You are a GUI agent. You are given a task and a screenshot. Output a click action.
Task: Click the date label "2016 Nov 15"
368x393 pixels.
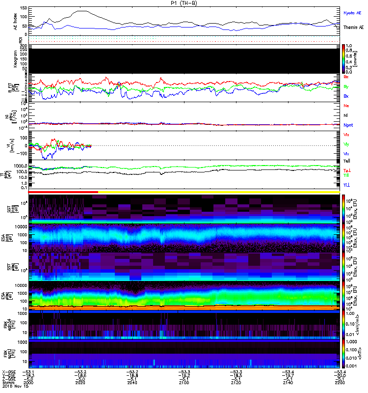coord(15,386)
